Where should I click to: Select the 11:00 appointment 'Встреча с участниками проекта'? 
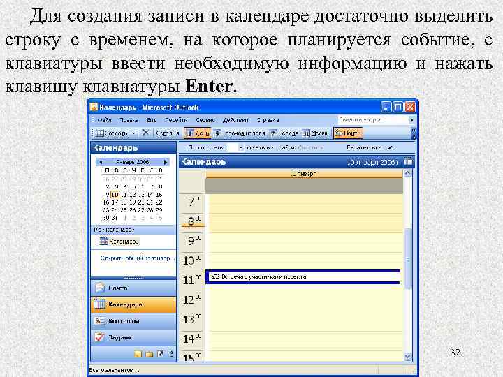click(302, 276)
